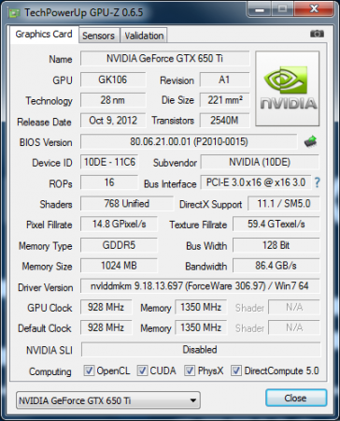Click the Technology field 28 nm

(x=113, y=100)
